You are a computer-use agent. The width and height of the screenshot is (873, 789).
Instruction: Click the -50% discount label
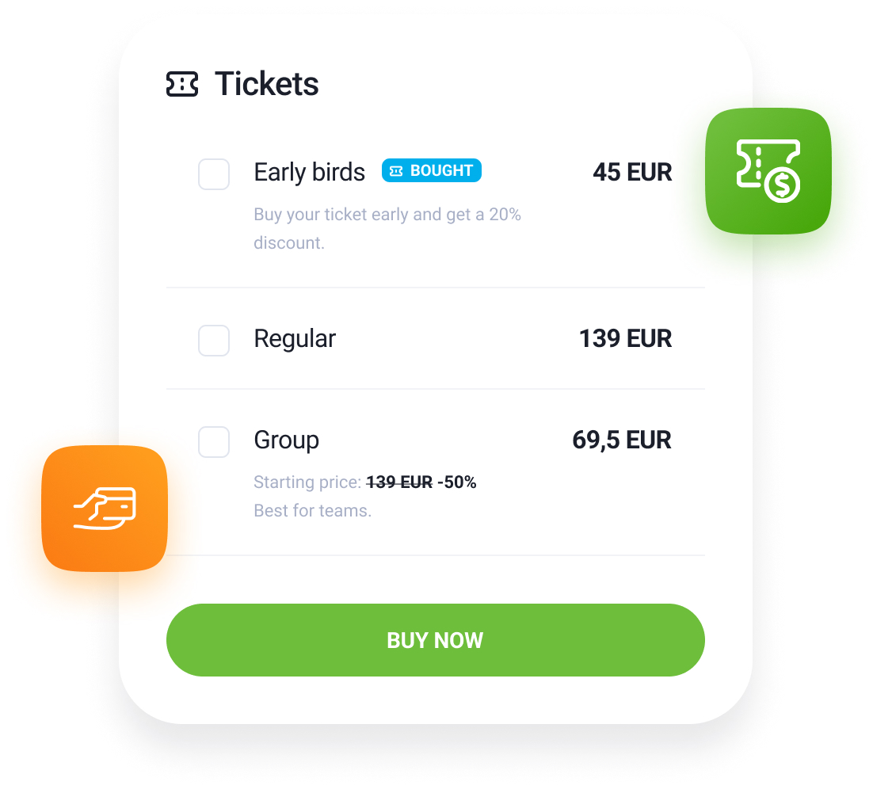click(x=457, y=482)
